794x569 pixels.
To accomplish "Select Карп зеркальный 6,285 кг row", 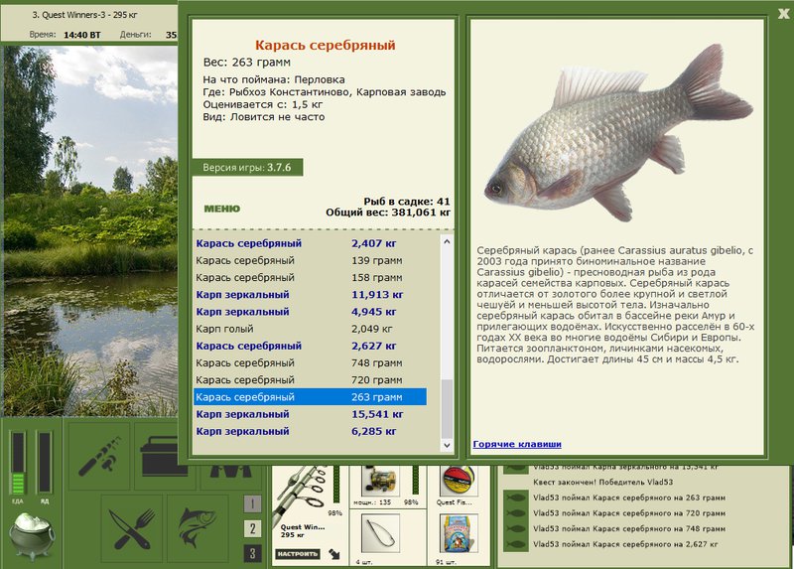I will click(x=310, y=431).
